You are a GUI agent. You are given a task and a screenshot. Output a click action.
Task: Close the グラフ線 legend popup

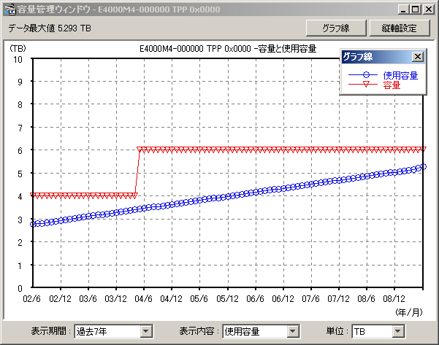pos(417,57)
